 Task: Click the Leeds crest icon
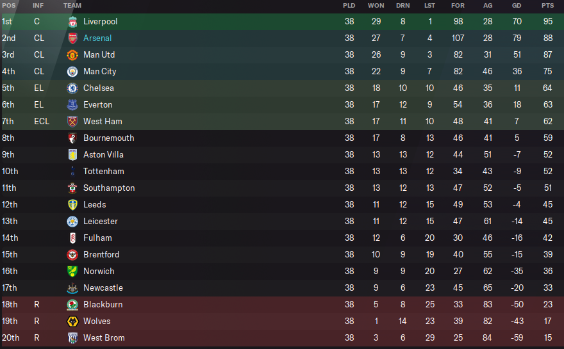point(72,205)
